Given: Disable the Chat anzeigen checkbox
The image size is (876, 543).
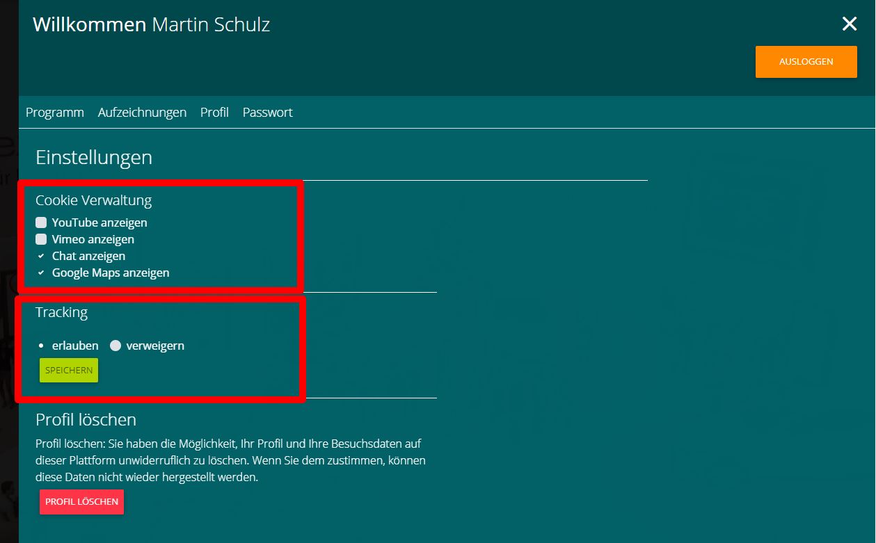Looking at the screenshot, I should click(40, 256).
